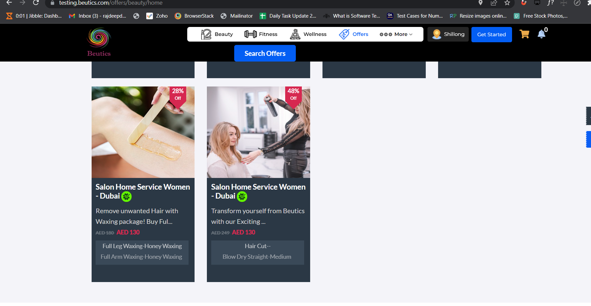Click the location pin icon in address bar
Viewport: 591px width, 306px height.
point(480,3)
